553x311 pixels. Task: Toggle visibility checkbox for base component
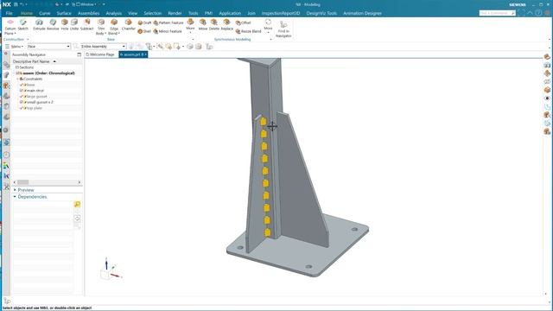point(22,85)
